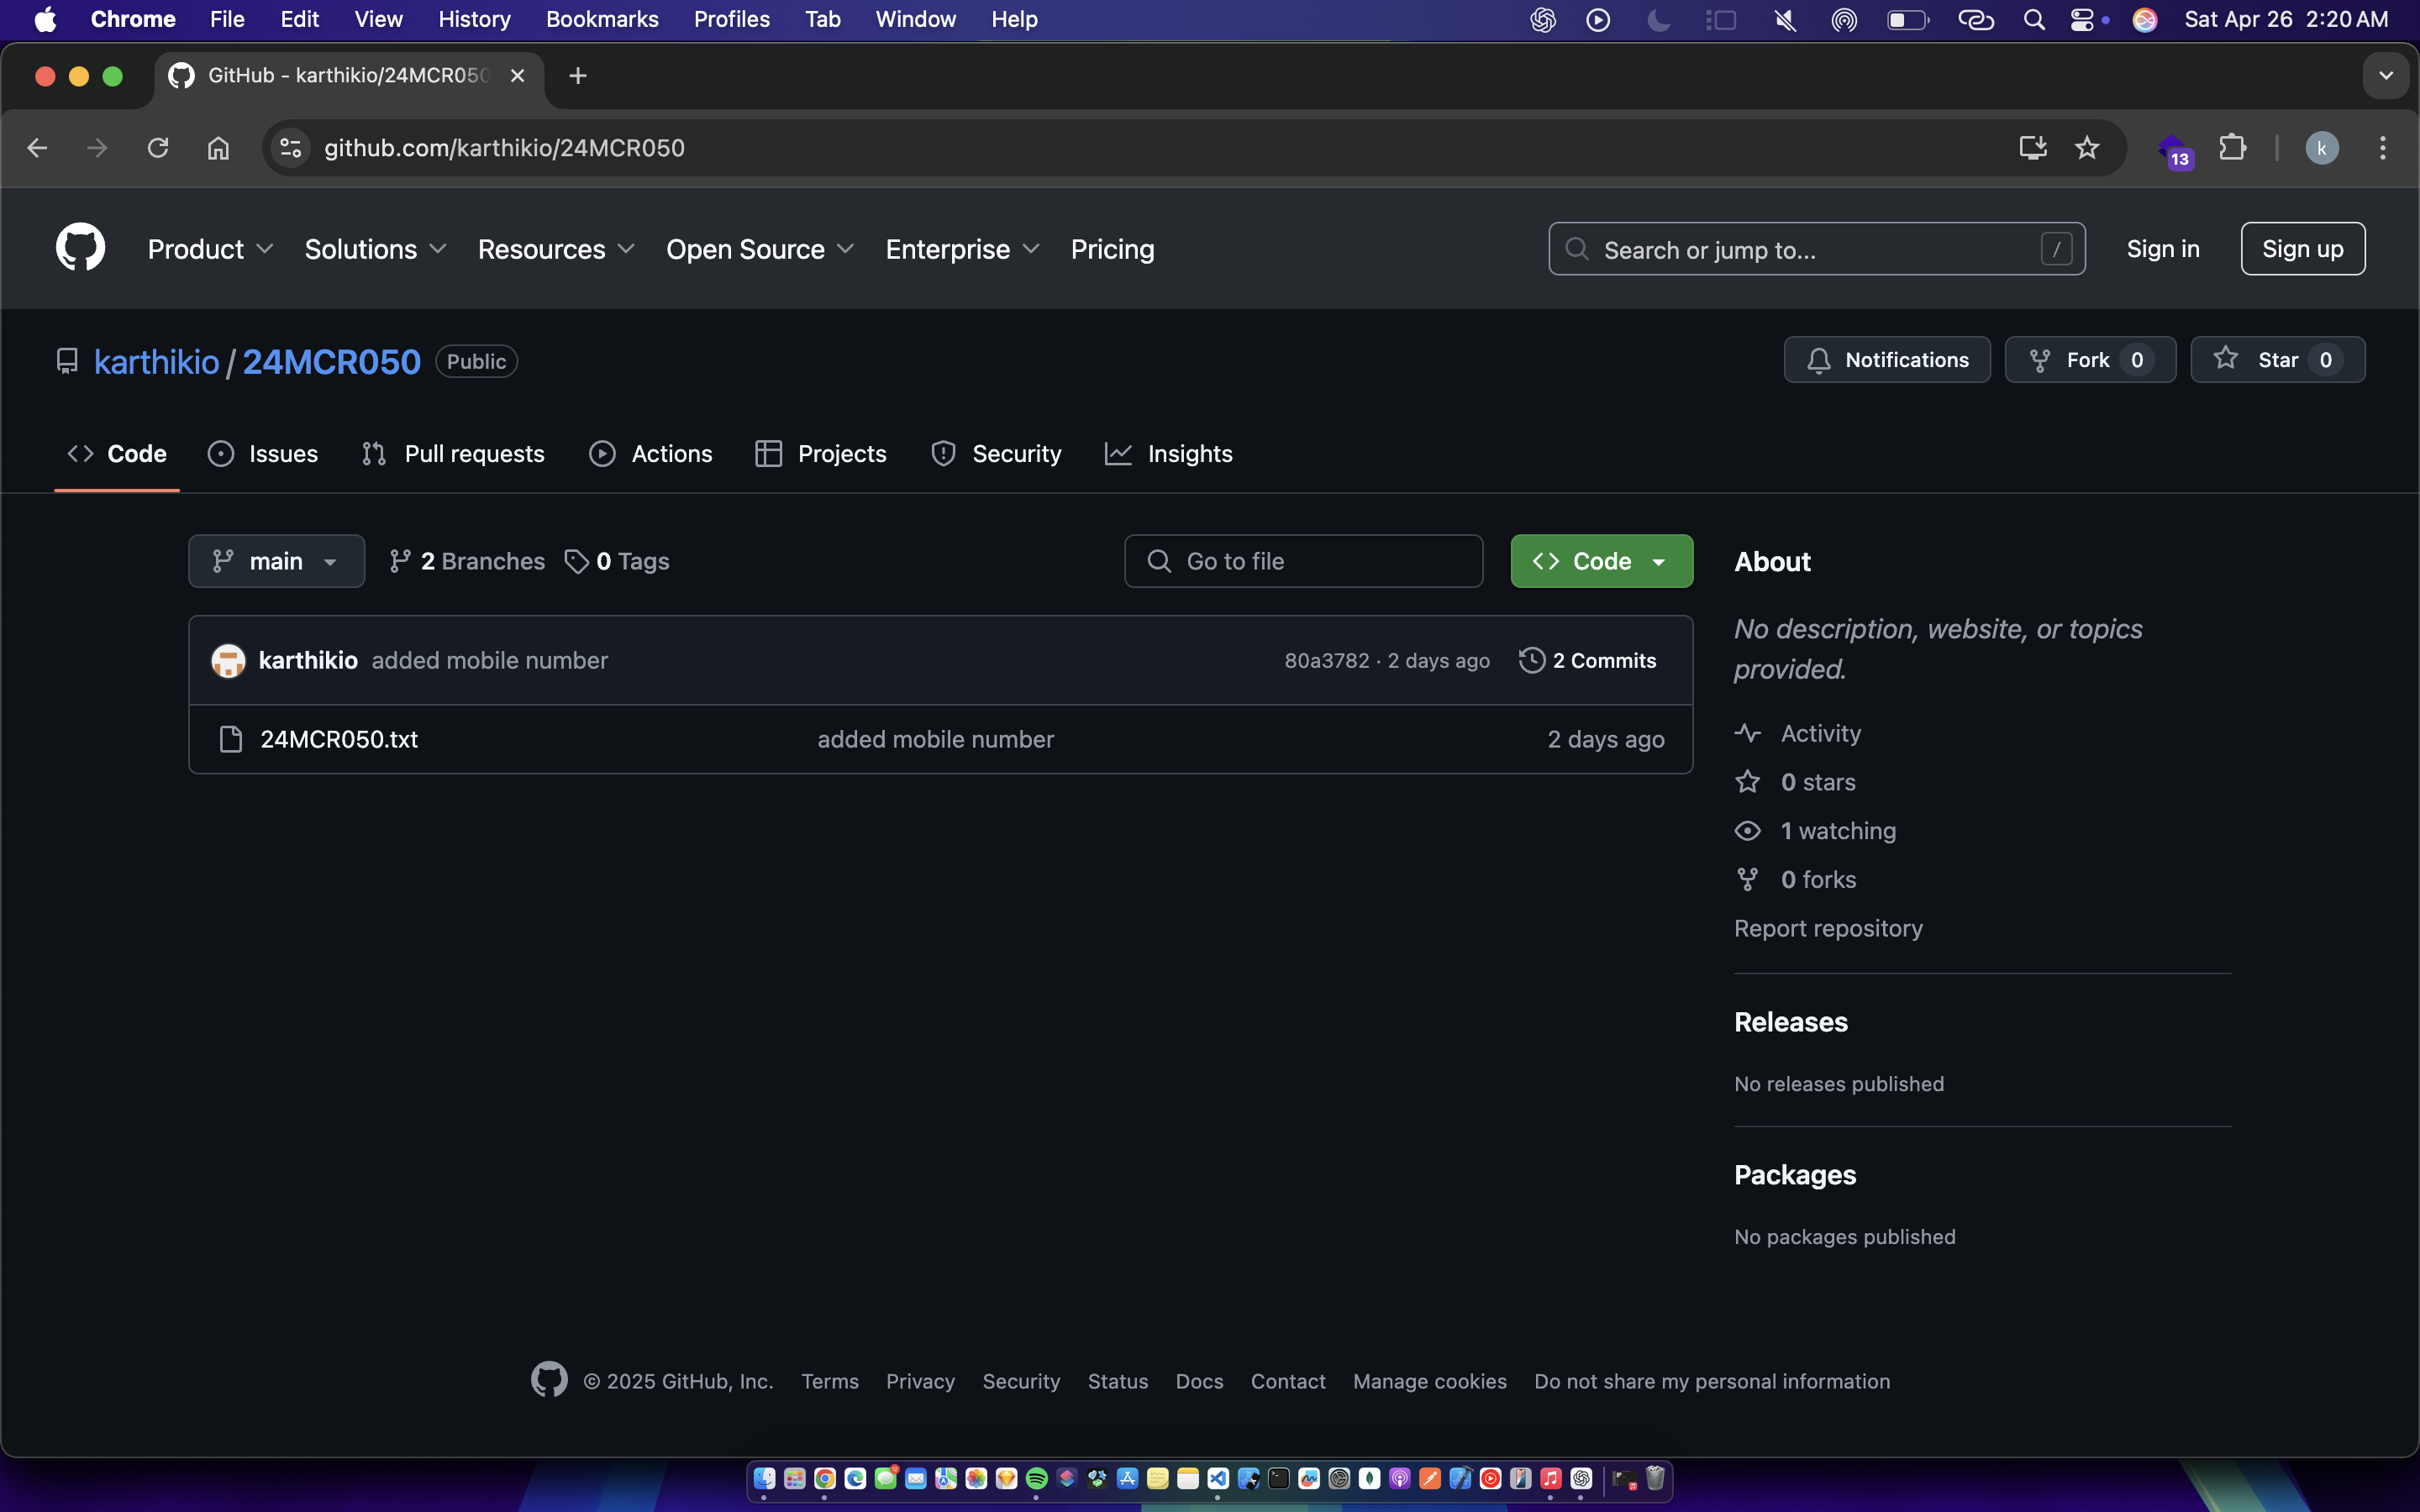Viewport: 2420px width, 1512px height.
Task: Go back with the browser back arrow
Action: coord(37,148)
